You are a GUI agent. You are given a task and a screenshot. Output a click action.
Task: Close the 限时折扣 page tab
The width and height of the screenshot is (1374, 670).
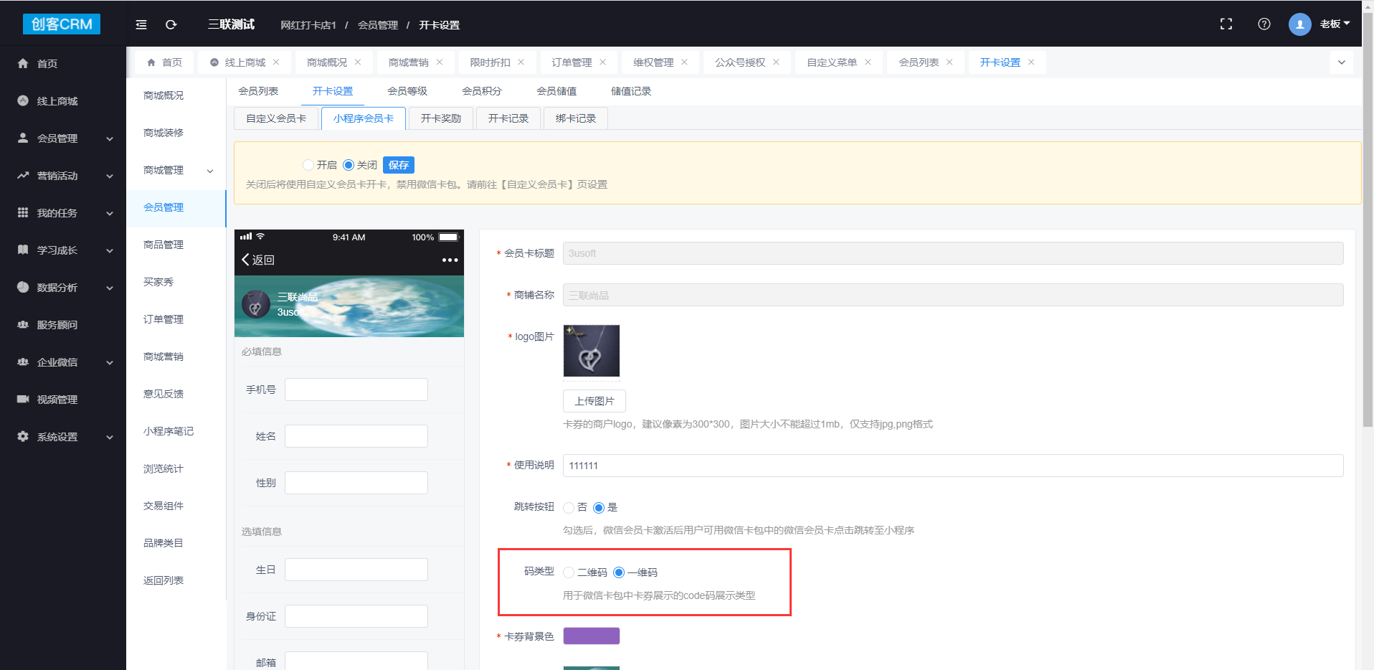pyautogui.click(x=521, y=62)
